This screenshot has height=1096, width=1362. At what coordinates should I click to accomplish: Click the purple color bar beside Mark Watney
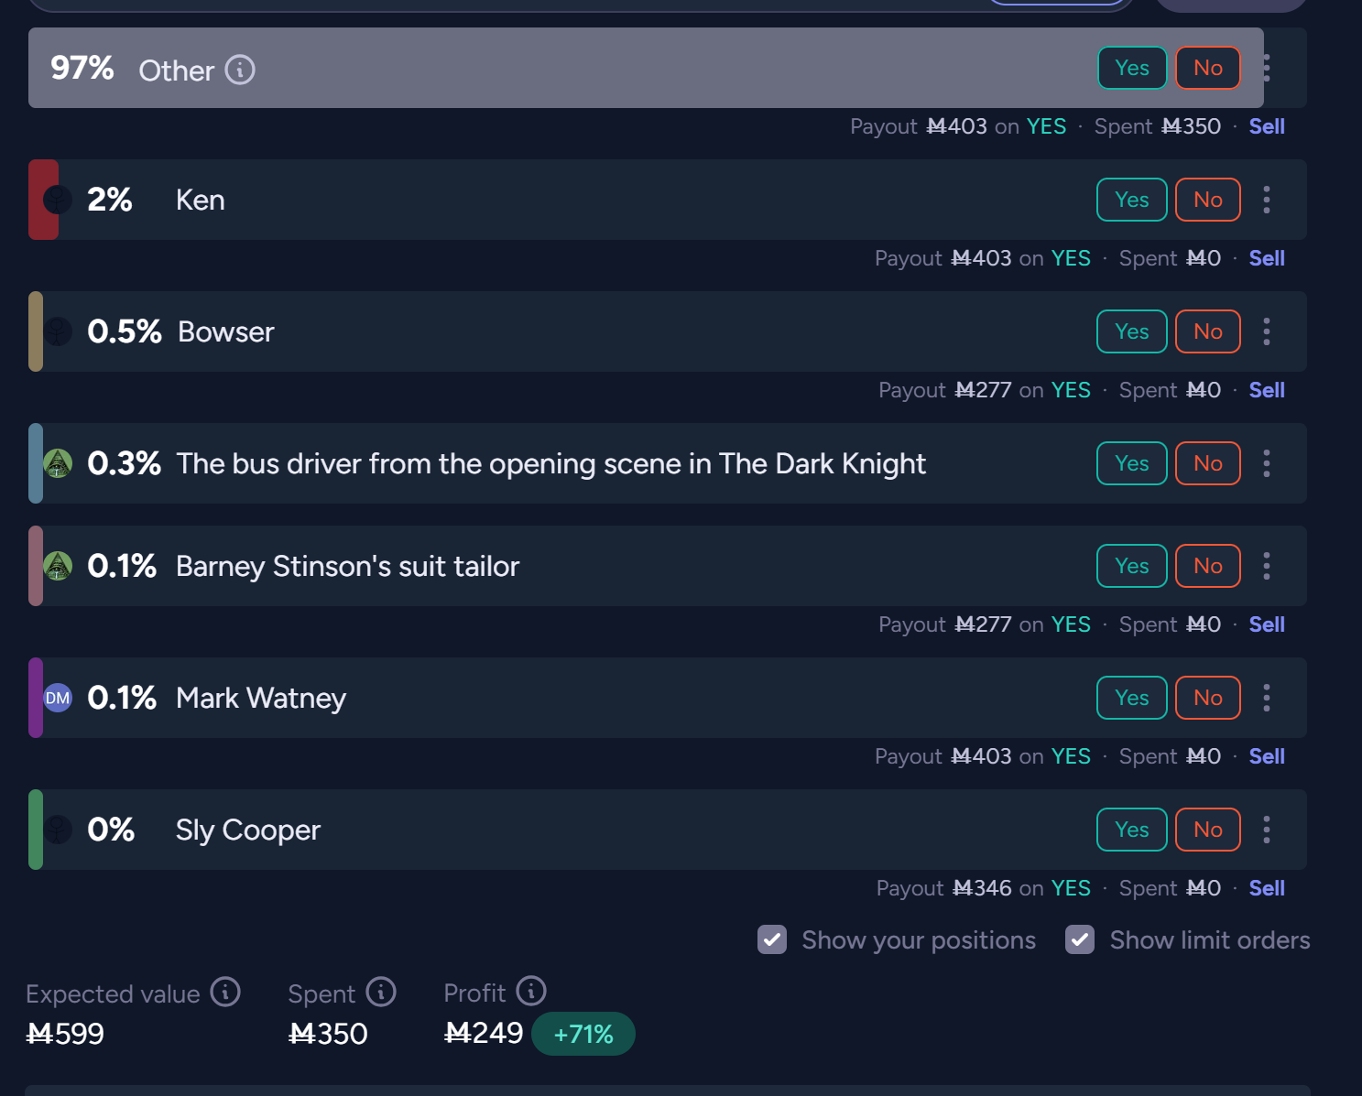coord(36,698)
